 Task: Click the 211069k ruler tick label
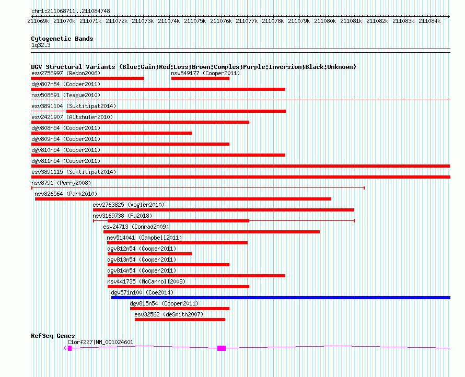point(38,21)
